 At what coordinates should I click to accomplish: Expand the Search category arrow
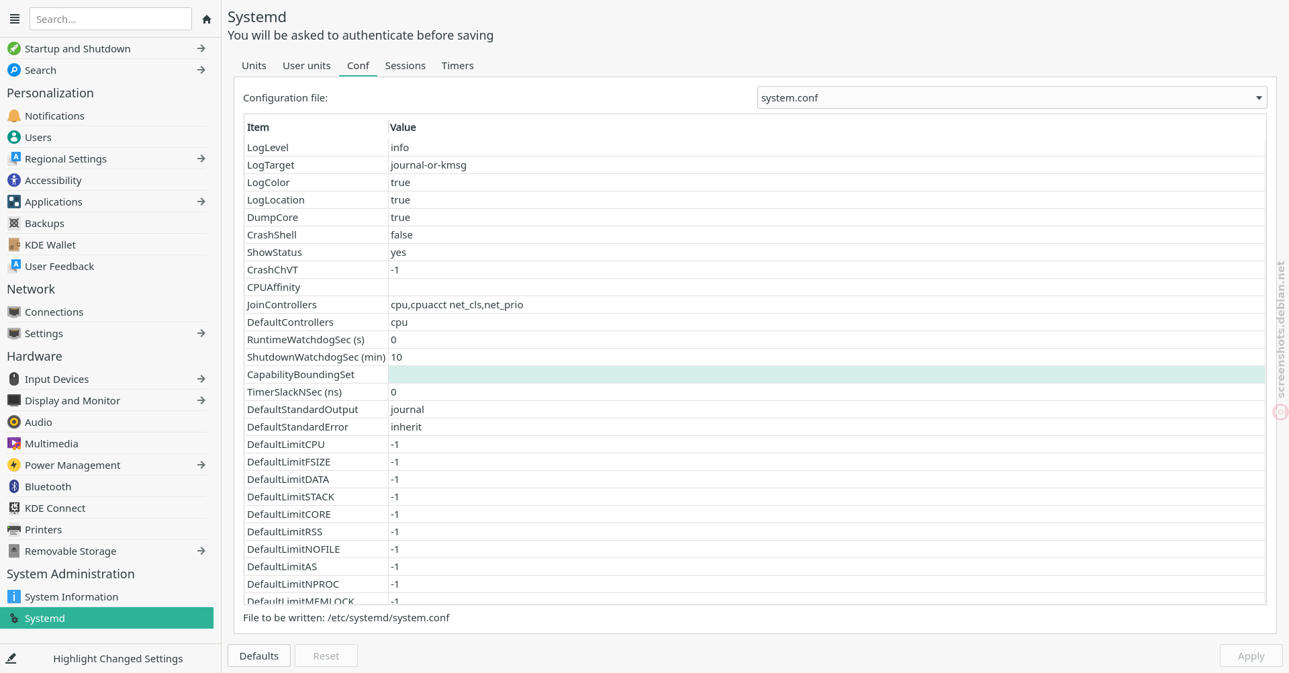(x=201, y=70)
